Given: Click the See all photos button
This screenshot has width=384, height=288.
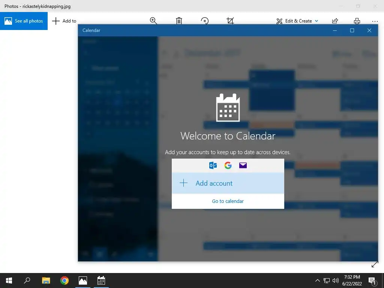Looking at the screenshot, I should [x=24, y=21].
